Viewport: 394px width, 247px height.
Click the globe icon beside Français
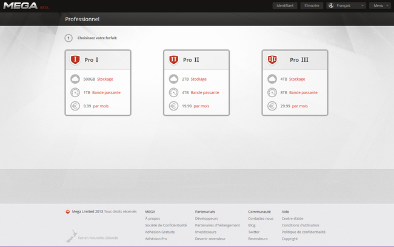pyautogui.click(x=331, y=5)
